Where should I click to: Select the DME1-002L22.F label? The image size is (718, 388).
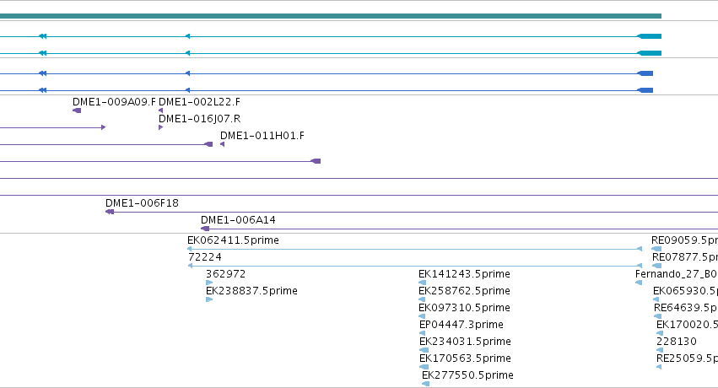point(199,102)
